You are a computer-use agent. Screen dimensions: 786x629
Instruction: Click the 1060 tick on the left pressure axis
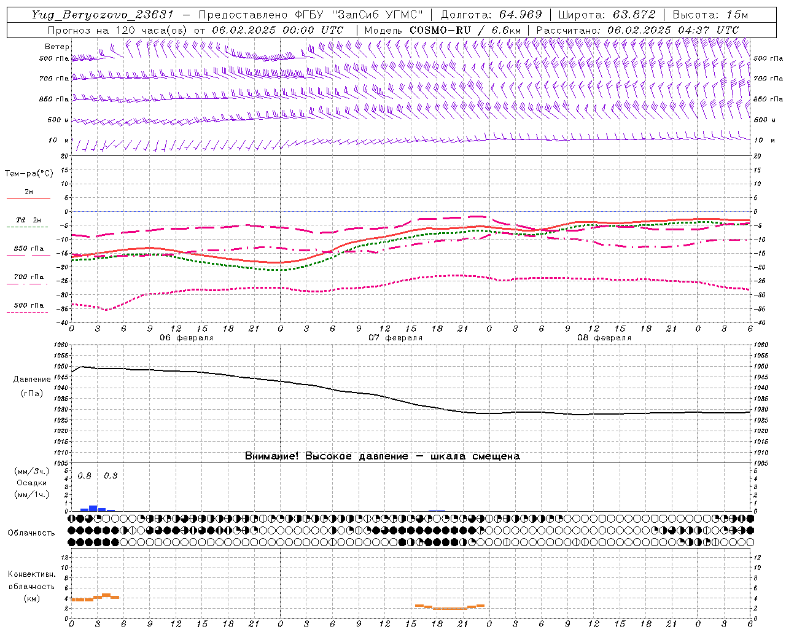pyautogui.click(x=60, y=345)
